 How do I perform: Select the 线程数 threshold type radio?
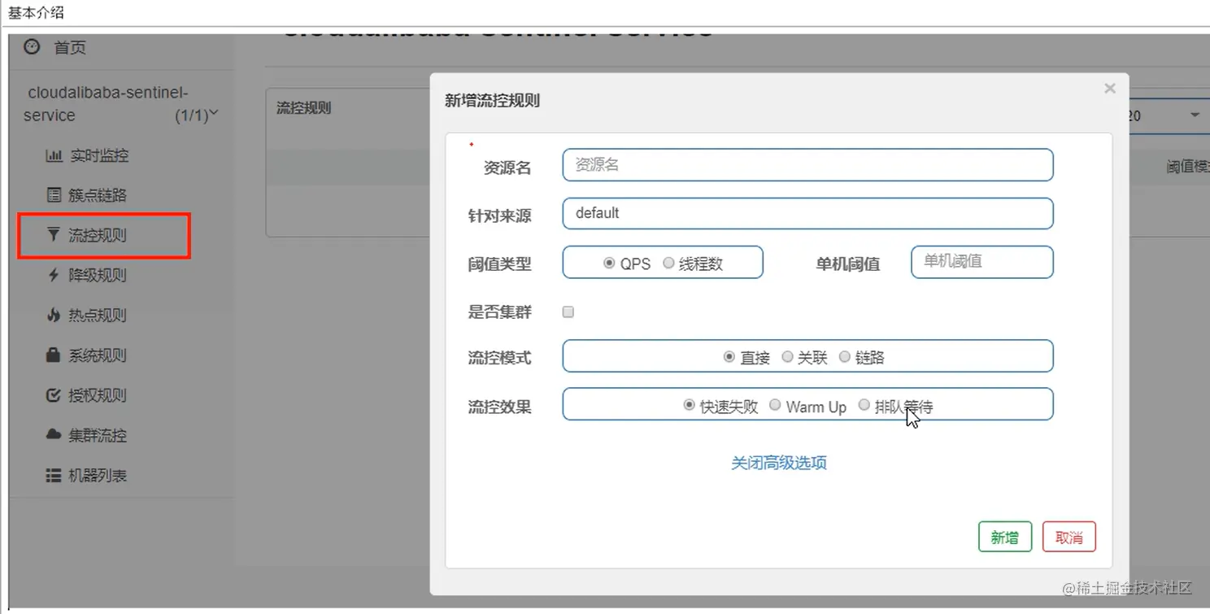[x=668, y=263]
